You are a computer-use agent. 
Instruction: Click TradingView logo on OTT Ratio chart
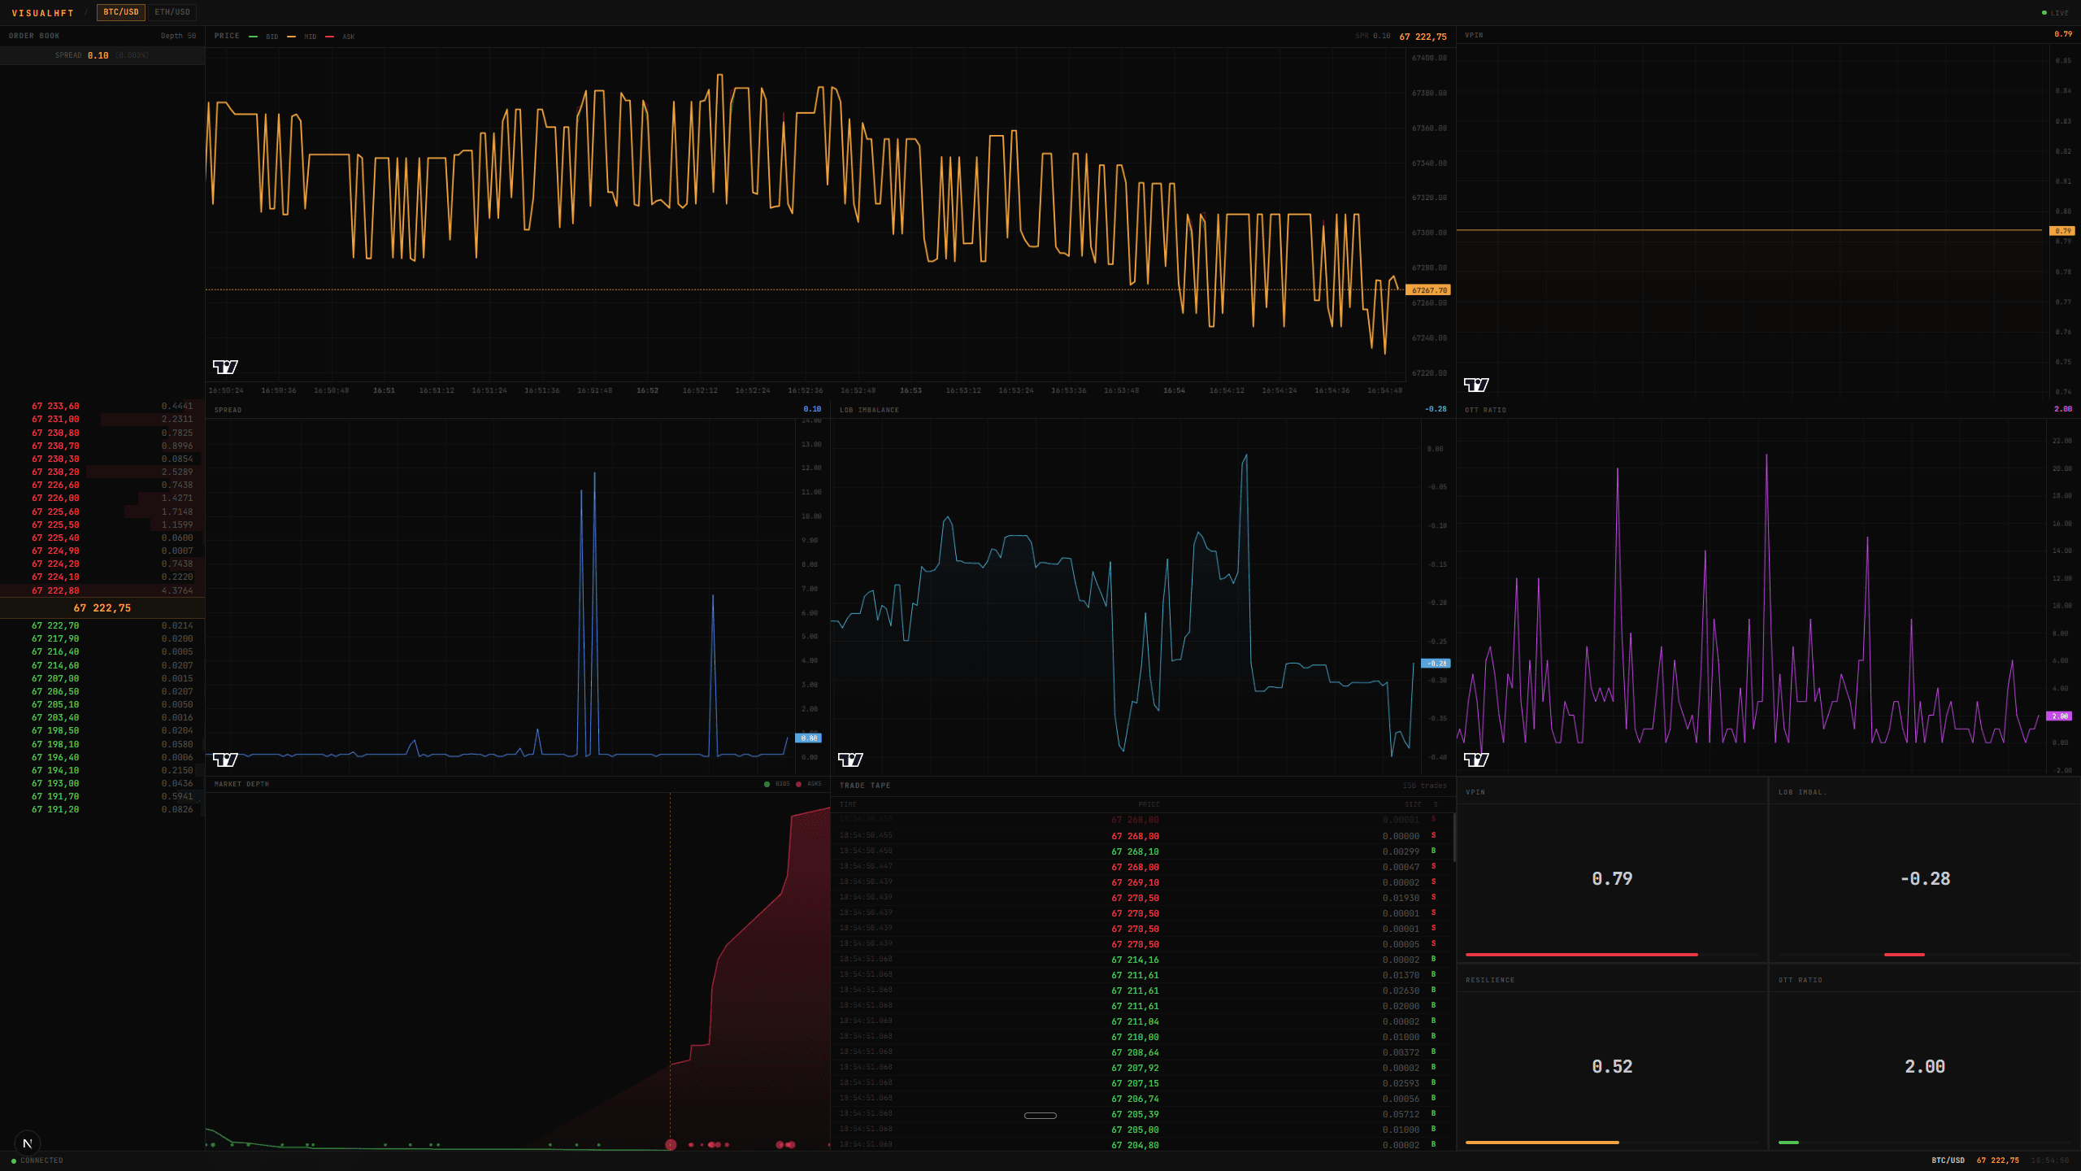point(1476,760)
